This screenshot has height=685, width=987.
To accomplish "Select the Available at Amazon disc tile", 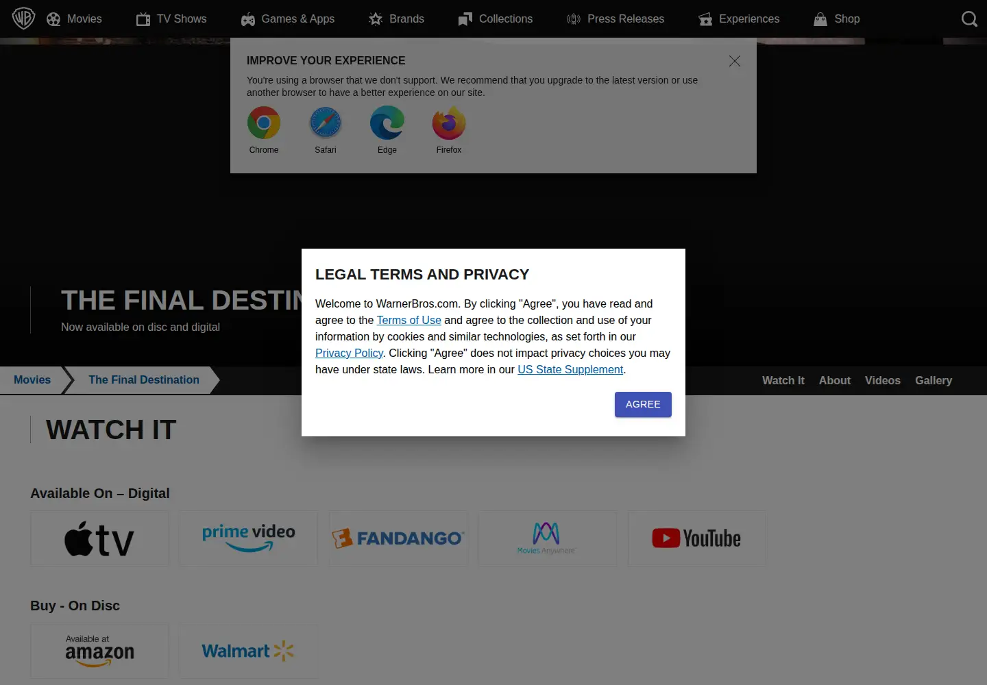I will [99, 651].
